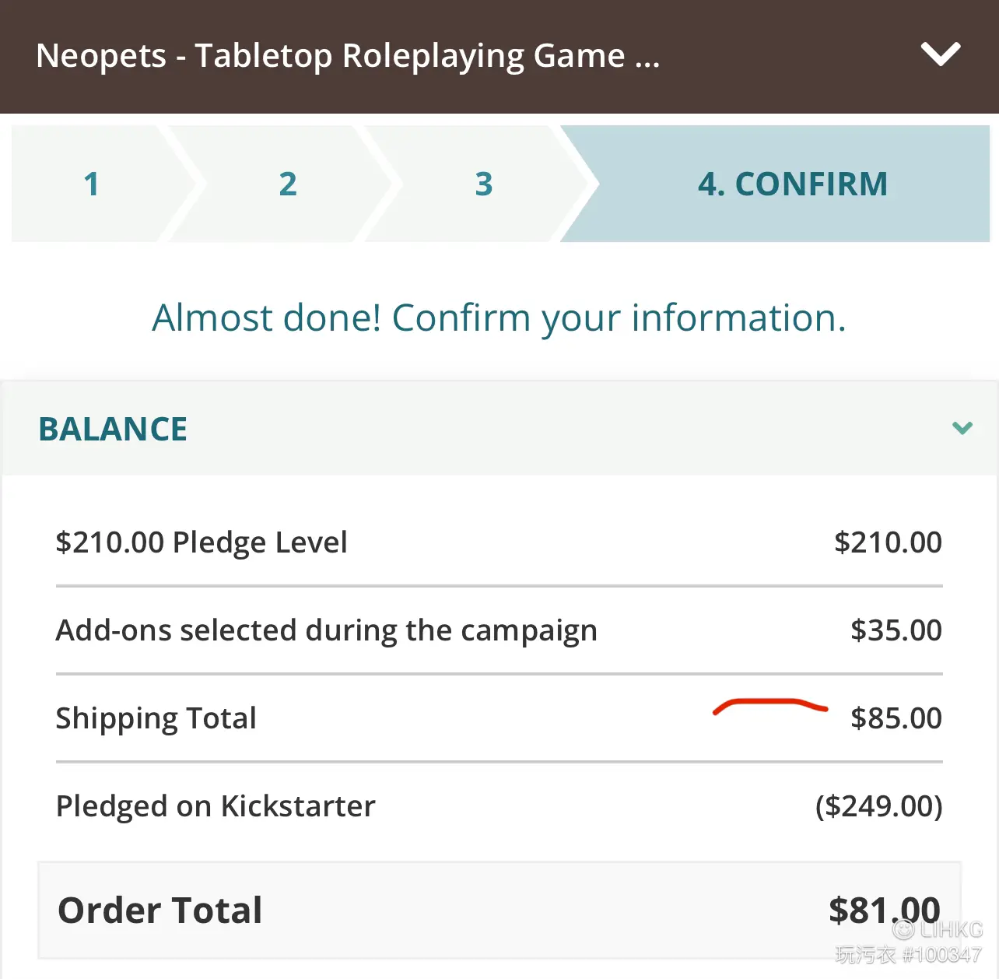
Task: Click the $35.00 add-ons amount
Action: [x=896, y=630]
